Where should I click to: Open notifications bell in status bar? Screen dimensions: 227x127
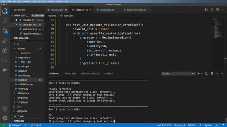click(x=223, y=125)
